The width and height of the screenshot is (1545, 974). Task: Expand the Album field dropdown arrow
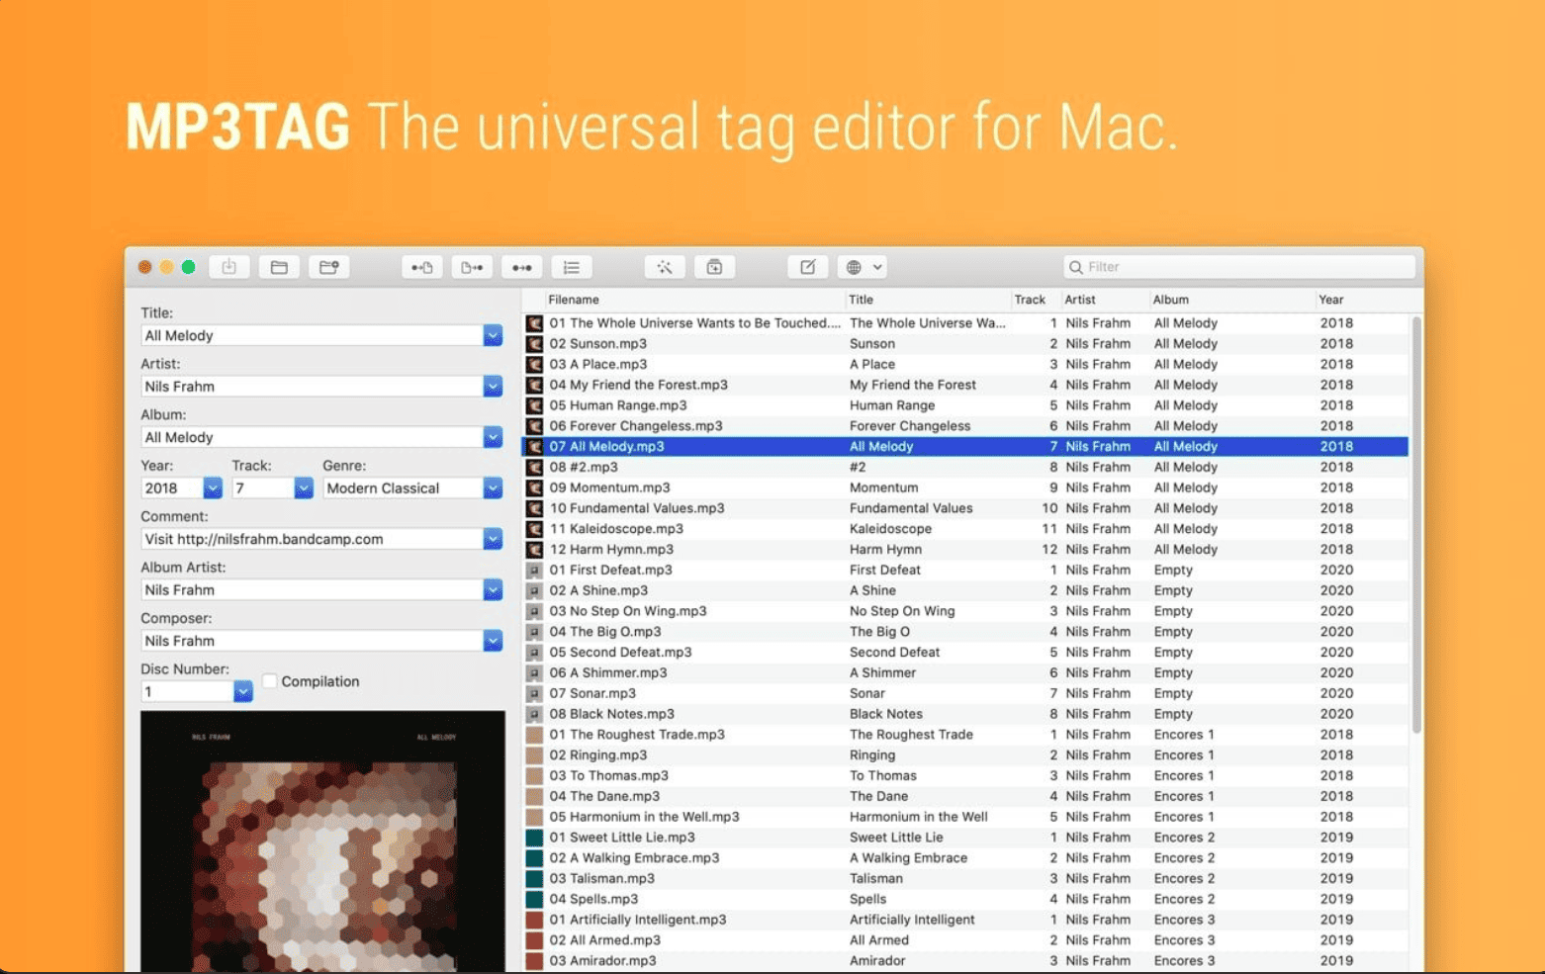(x=493, y=437)
